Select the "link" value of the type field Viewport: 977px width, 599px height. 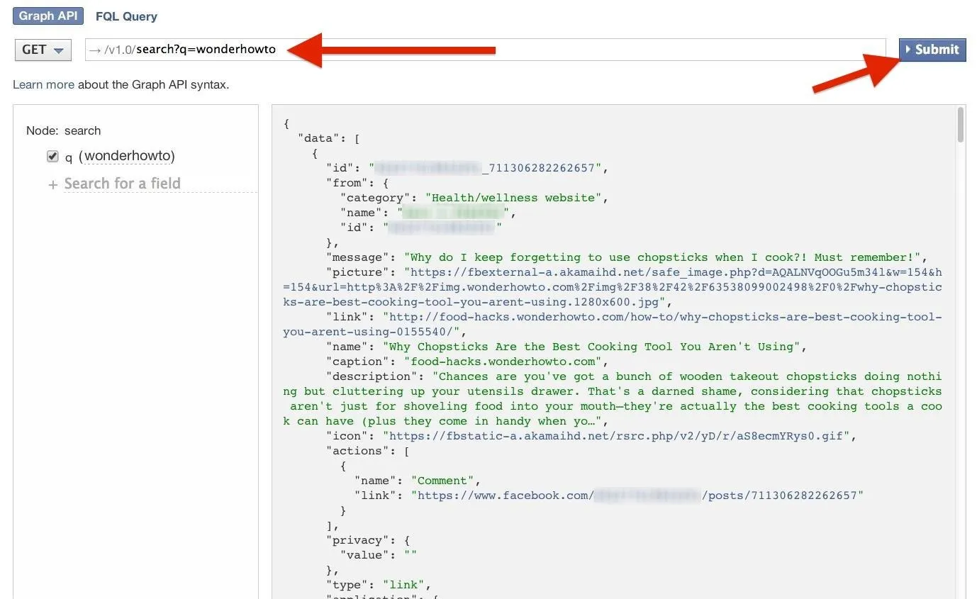403,585
